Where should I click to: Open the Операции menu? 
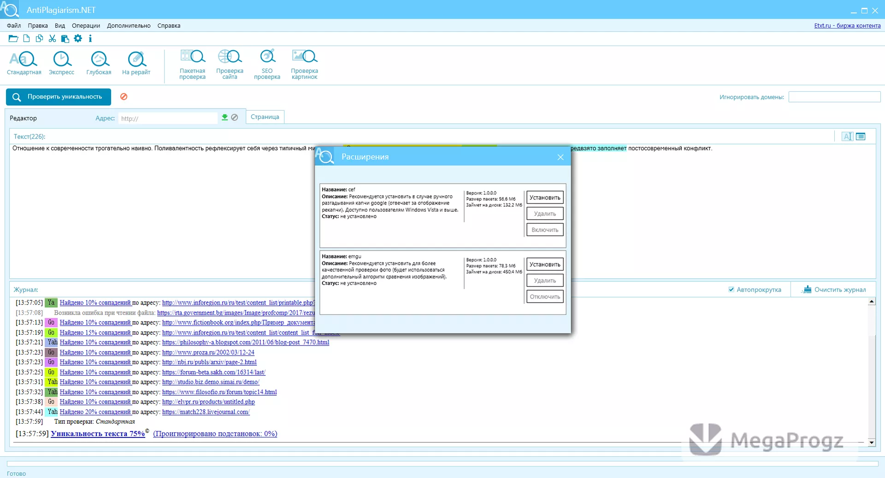pos(86,26)
